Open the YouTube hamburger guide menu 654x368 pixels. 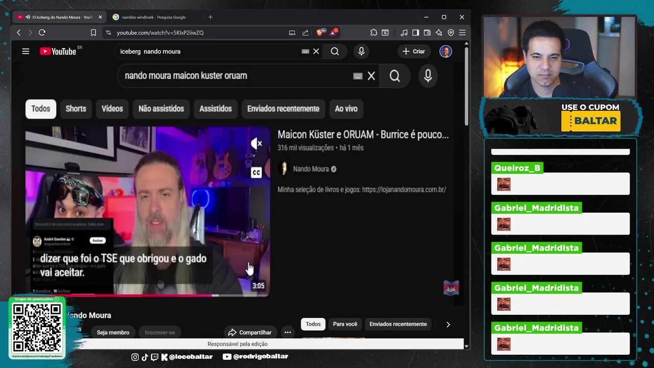26,51
